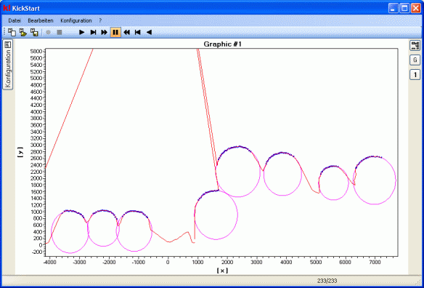Toggle the highlighted pause button
The image size is (424, 288).
[x=115, y=33]
